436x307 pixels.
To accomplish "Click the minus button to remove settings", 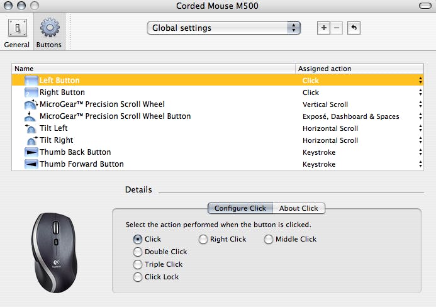I will (337, 28).
